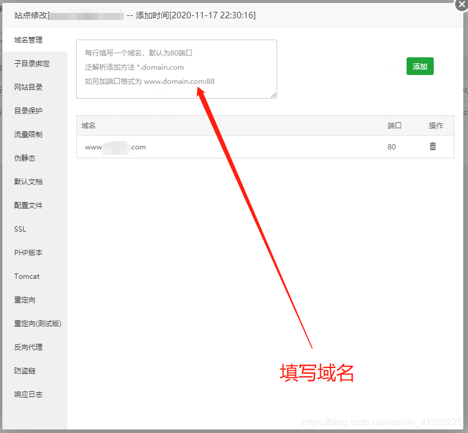Click the dialog title 站点修改 text
This screenshot has width=468, height=433.
tap(30, 15)
